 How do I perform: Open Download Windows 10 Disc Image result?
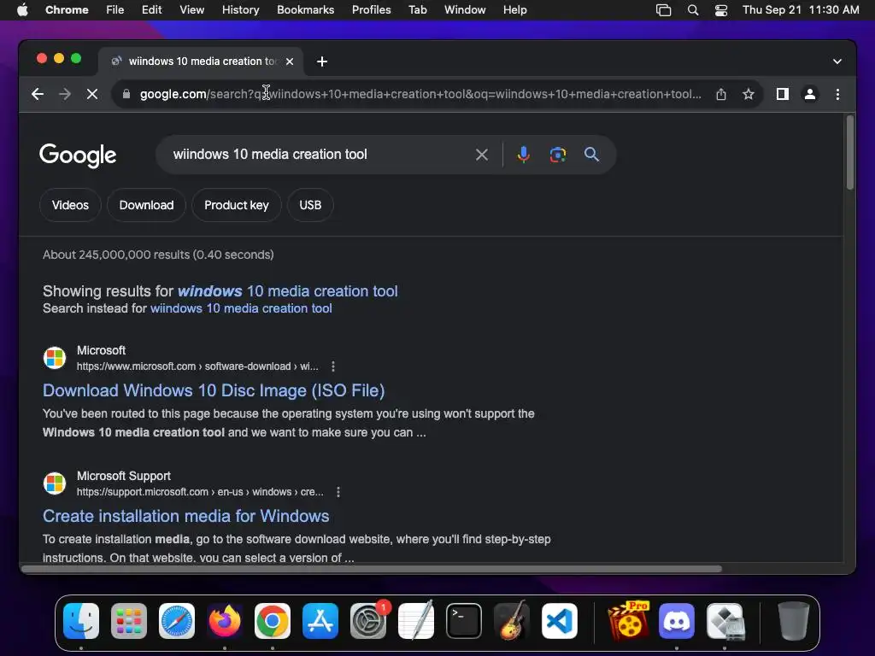pos(214,390)
